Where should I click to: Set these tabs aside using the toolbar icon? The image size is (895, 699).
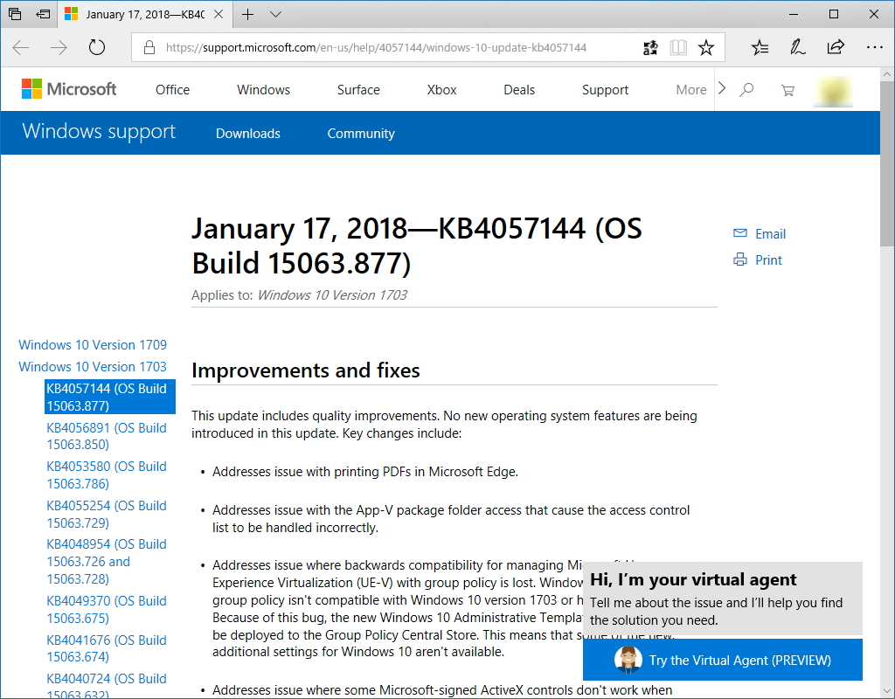(43, 14)
